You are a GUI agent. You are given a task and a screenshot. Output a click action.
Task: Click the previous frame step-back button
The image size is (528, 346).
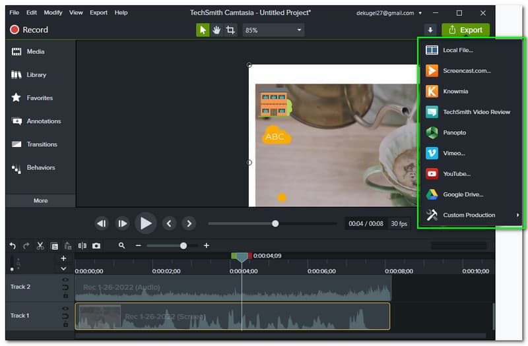[102, 223]
